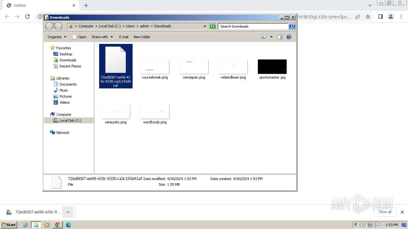The image size is (408, 229).
Task: Open Recent Places in the navigation pane
Action: point(70,66)
